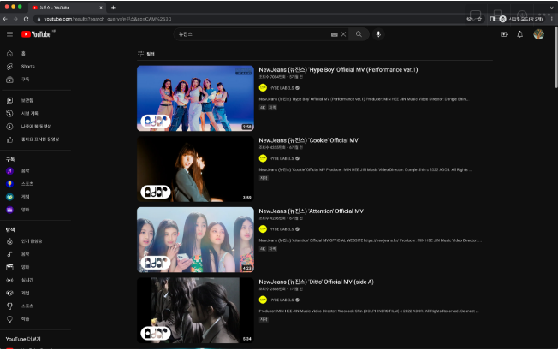Play the 'Ditto' side A thumbnail

(x=195, y=310)
